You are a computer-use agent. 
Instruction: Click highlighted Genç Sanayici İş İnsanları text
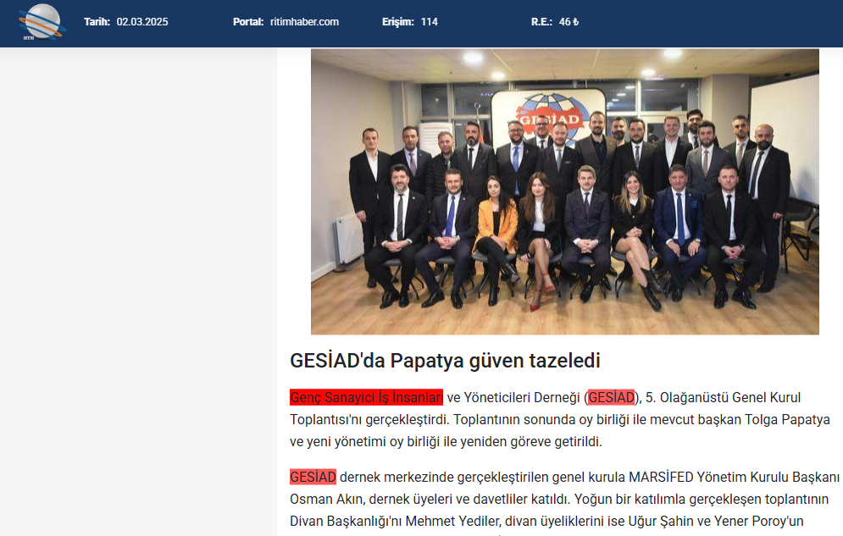[366, 397]
